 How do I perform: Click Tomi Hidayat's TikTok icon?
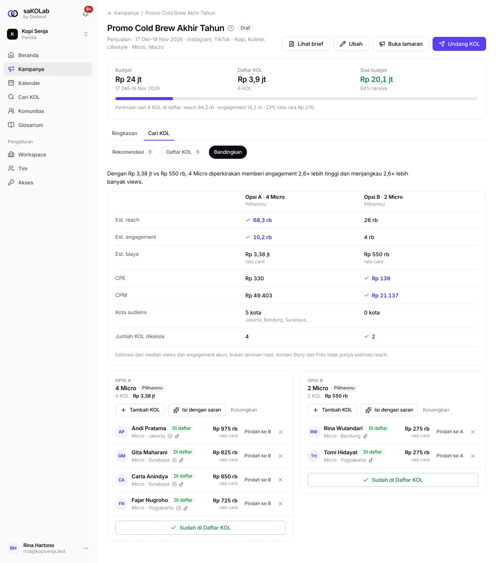point(371,460)
